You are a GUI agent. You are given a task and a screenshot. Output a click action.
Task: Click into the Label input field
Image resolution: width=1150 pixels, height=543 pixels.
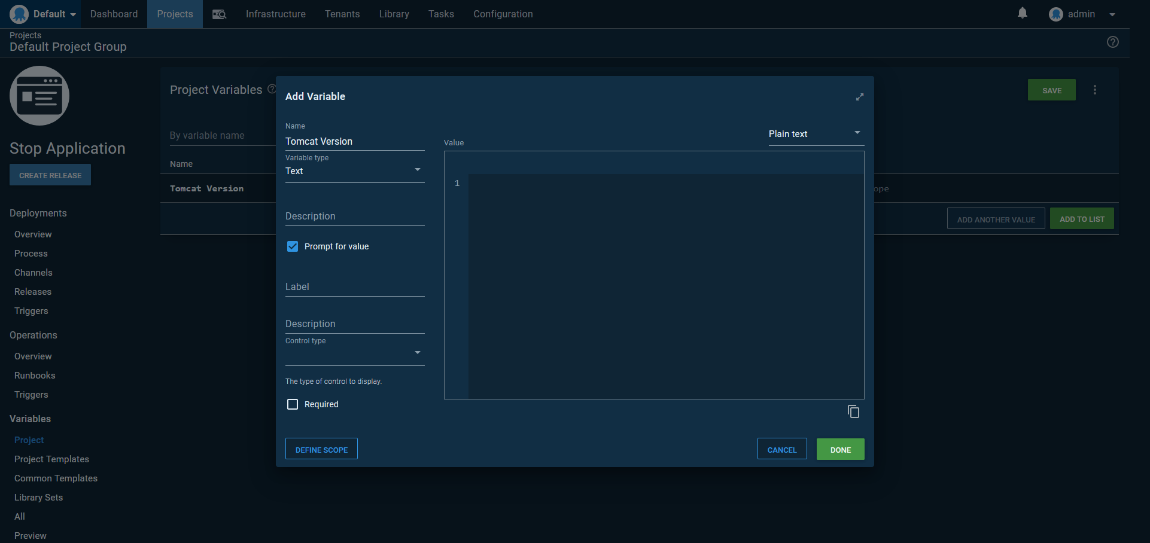click(x=354, y=287)
